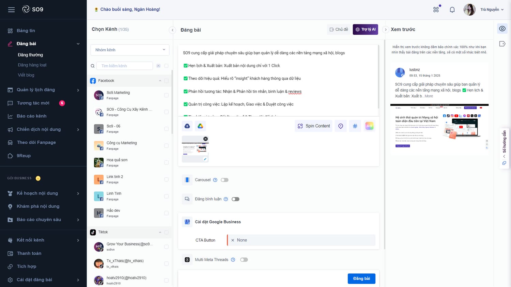The image size is (511, 287).
Task: Expand Chiến dịch nội dung menu
Action: point(78,130)
